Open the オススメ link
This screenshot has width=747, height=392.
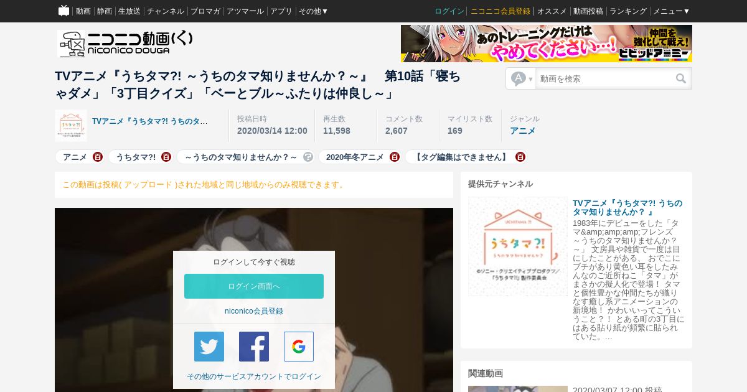[552, 11]
